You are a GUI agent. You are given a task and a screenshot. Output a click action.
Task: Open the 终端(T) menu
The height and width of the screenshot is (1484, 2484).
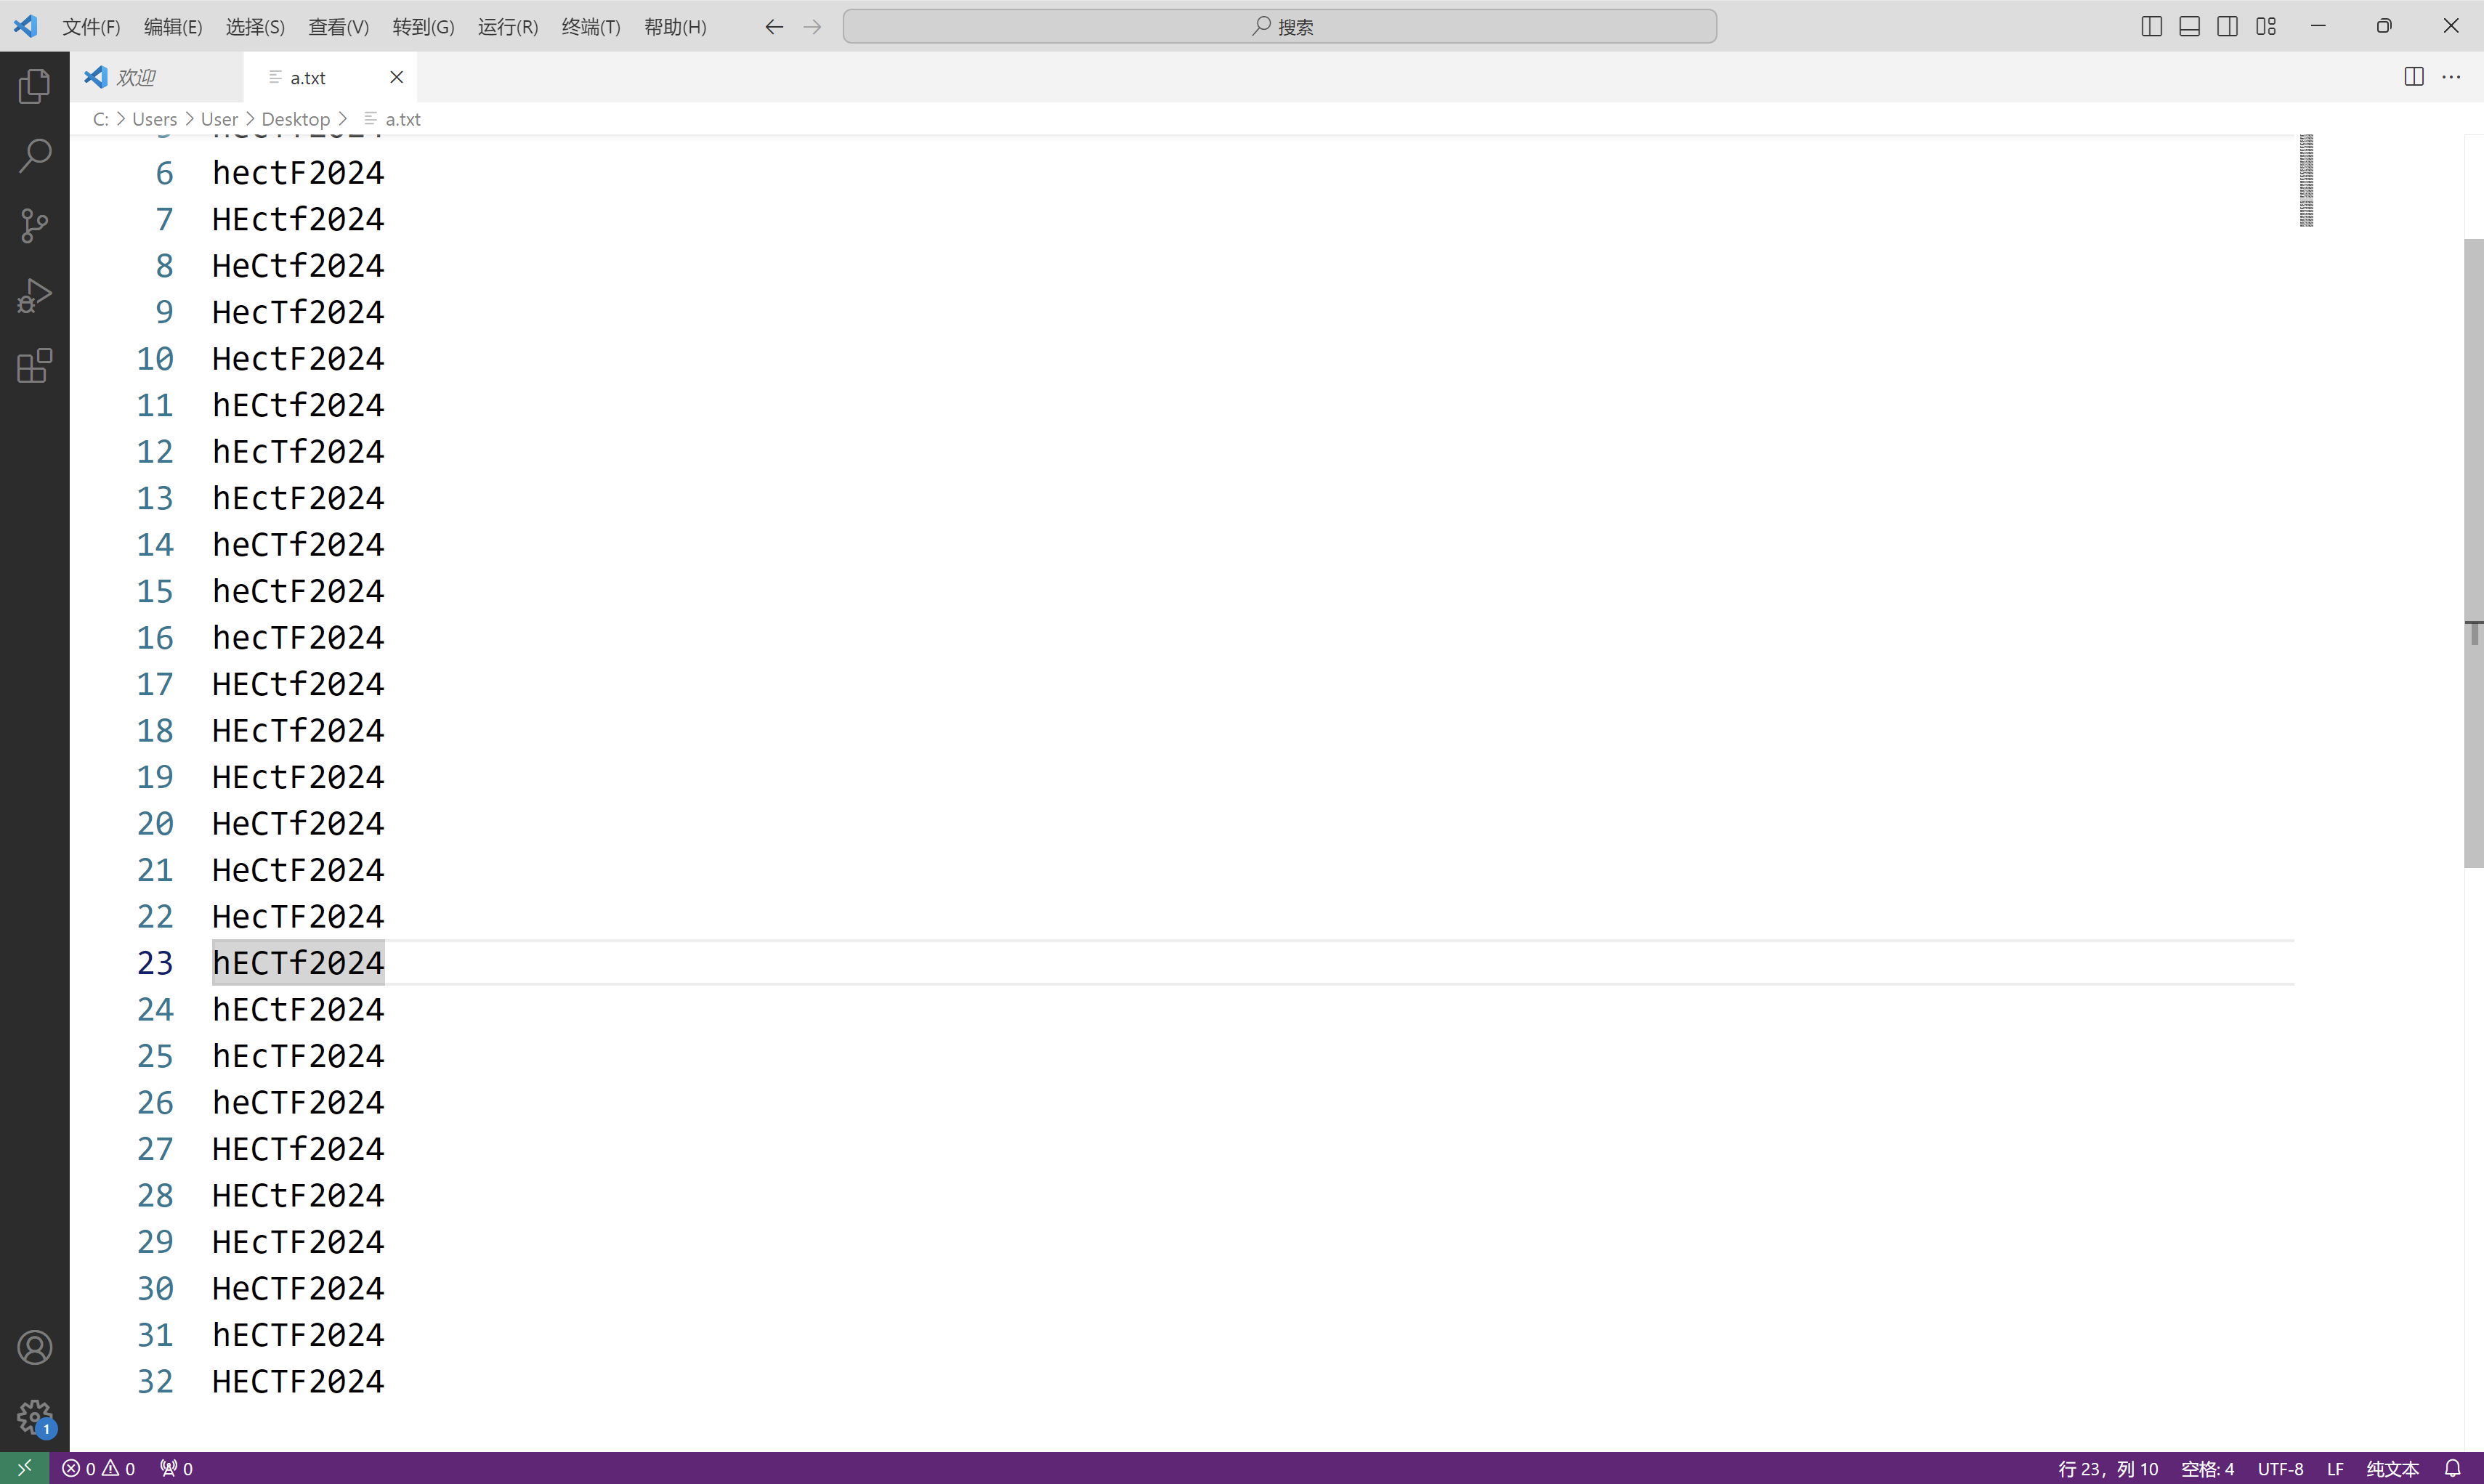[x=590, y=27]
